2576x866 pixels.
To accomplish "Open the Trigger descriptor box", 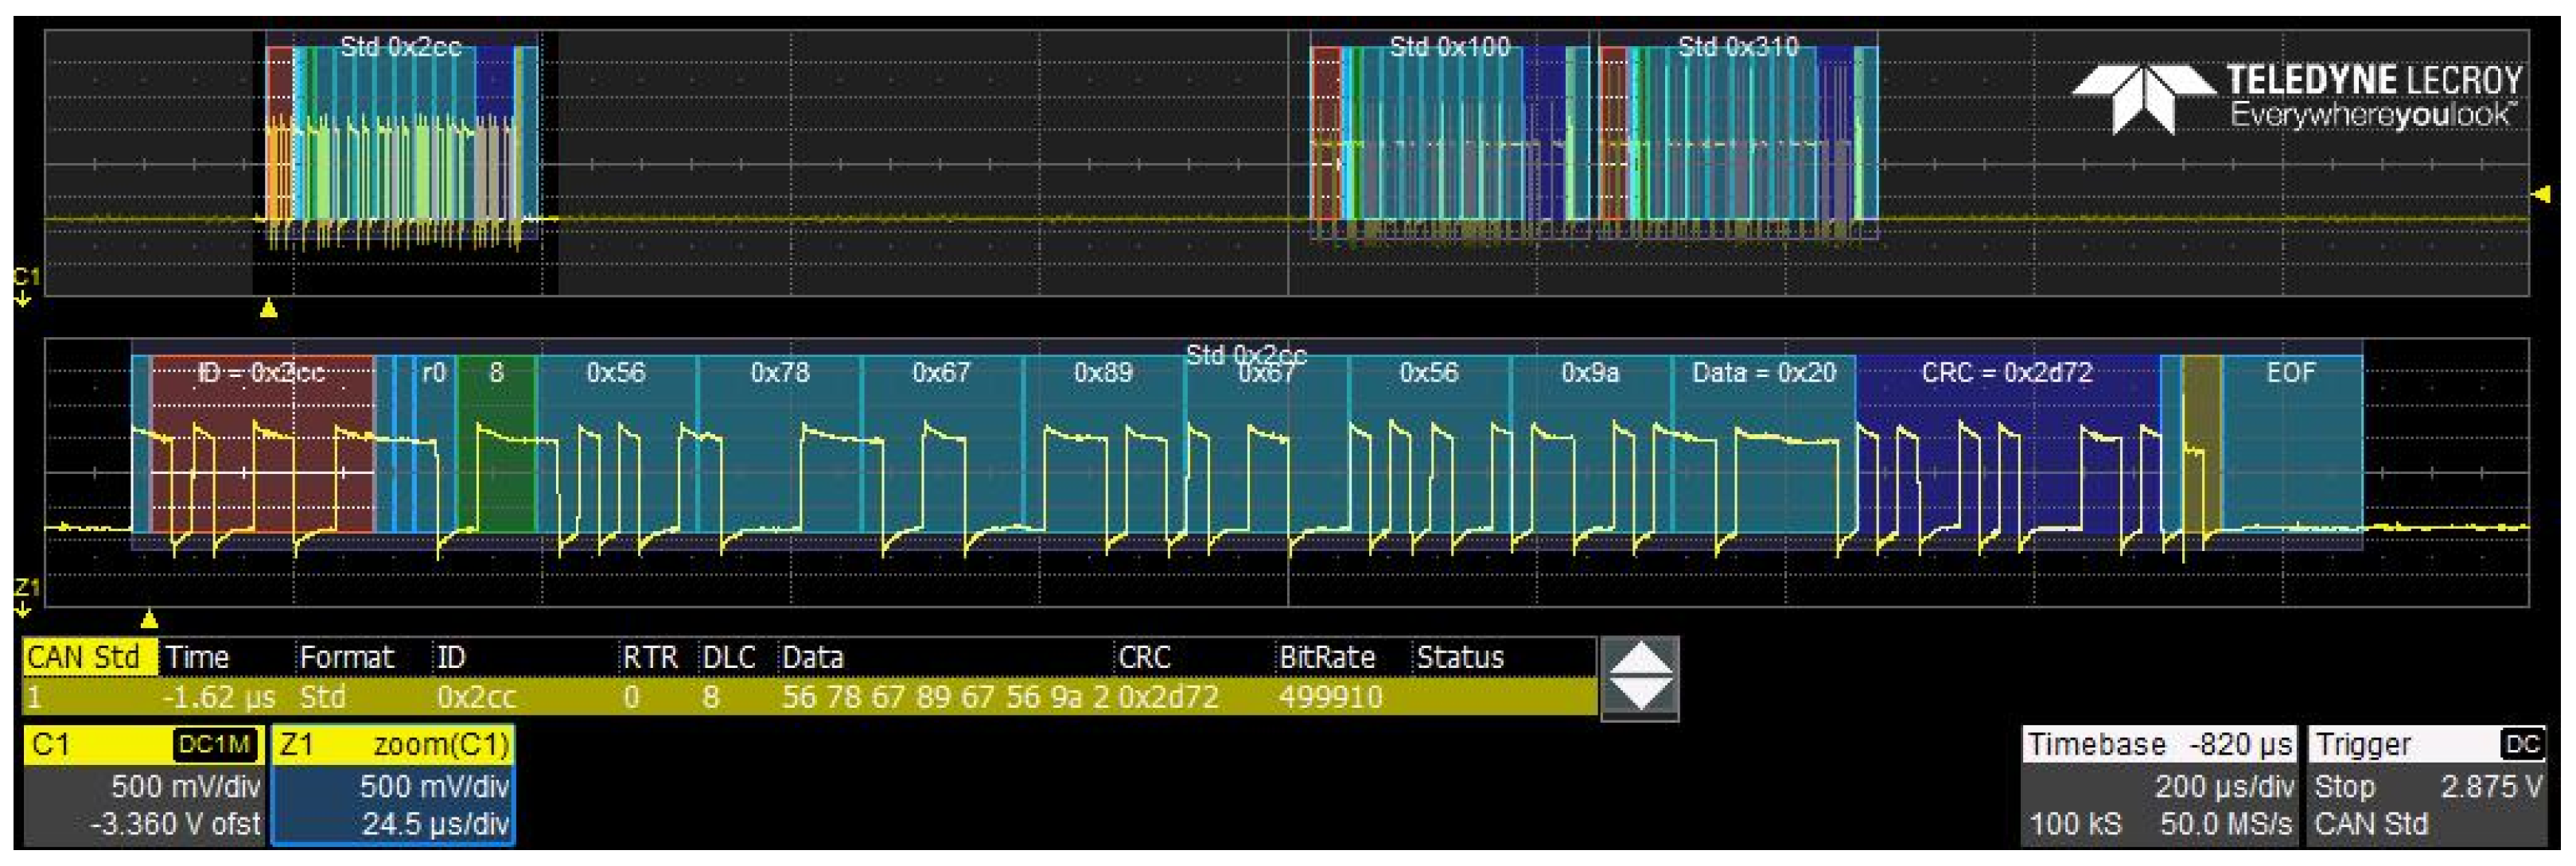I will point(2428,785).
